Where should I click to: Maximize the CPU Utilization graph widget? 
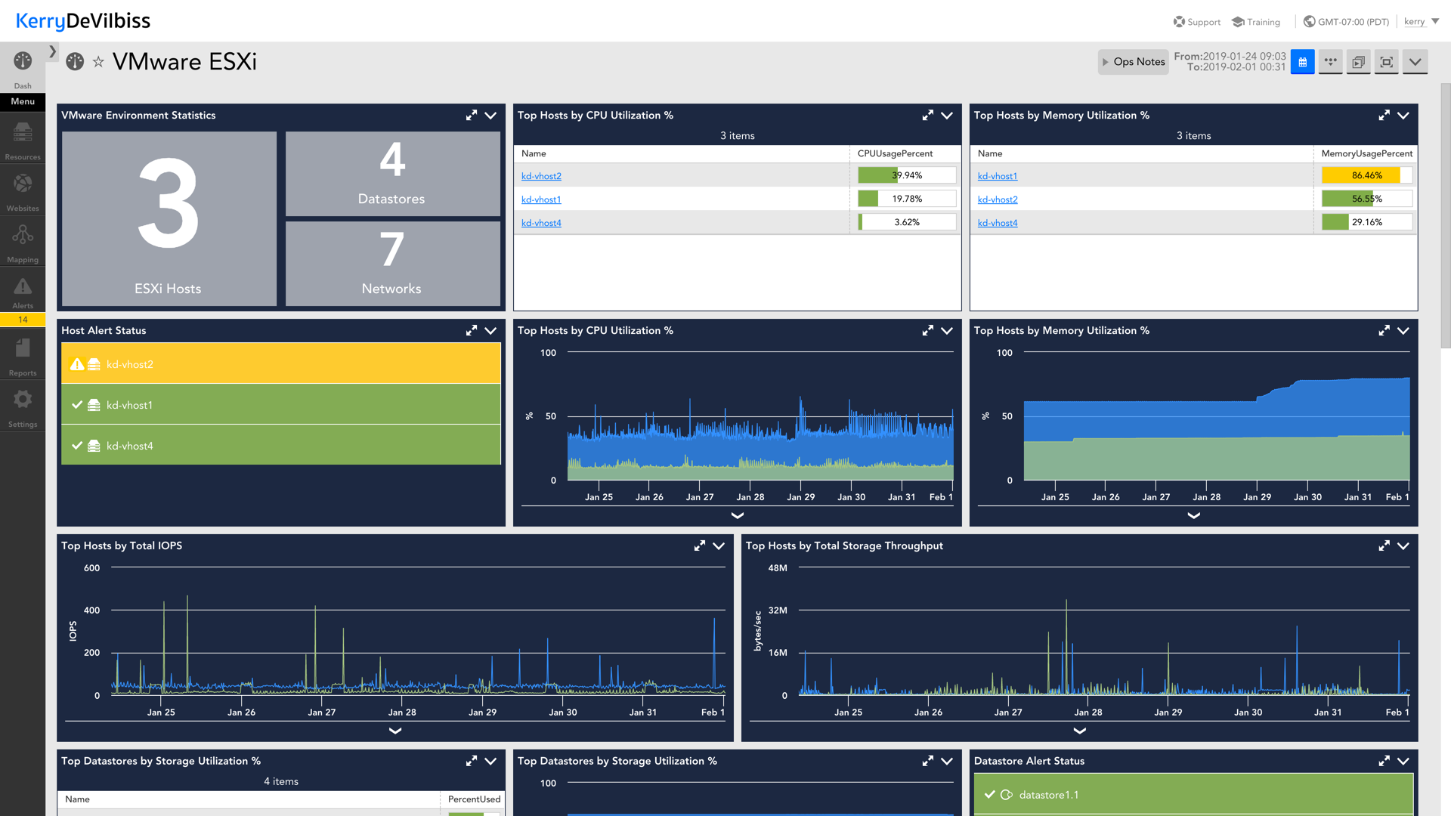[928, 331]
